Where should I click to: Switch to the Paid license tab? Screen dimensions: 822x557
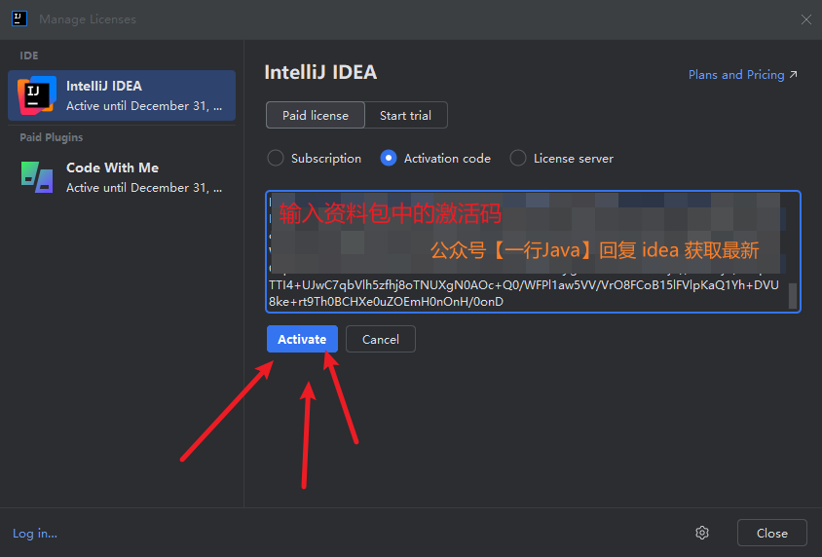pos(315,115)
